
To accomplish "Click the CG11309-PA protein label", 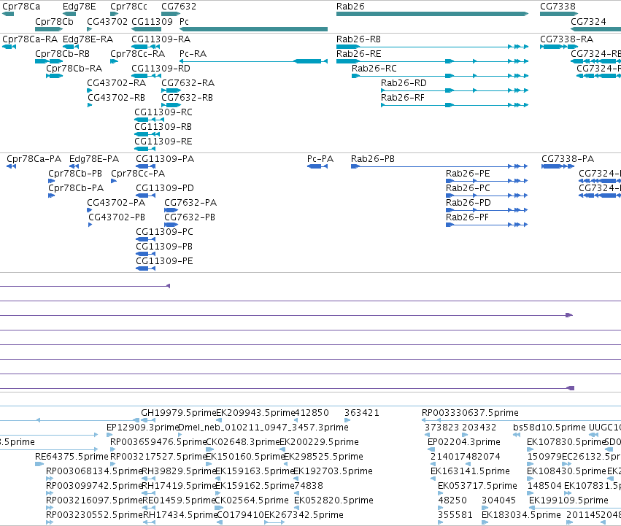I will 165,159.
